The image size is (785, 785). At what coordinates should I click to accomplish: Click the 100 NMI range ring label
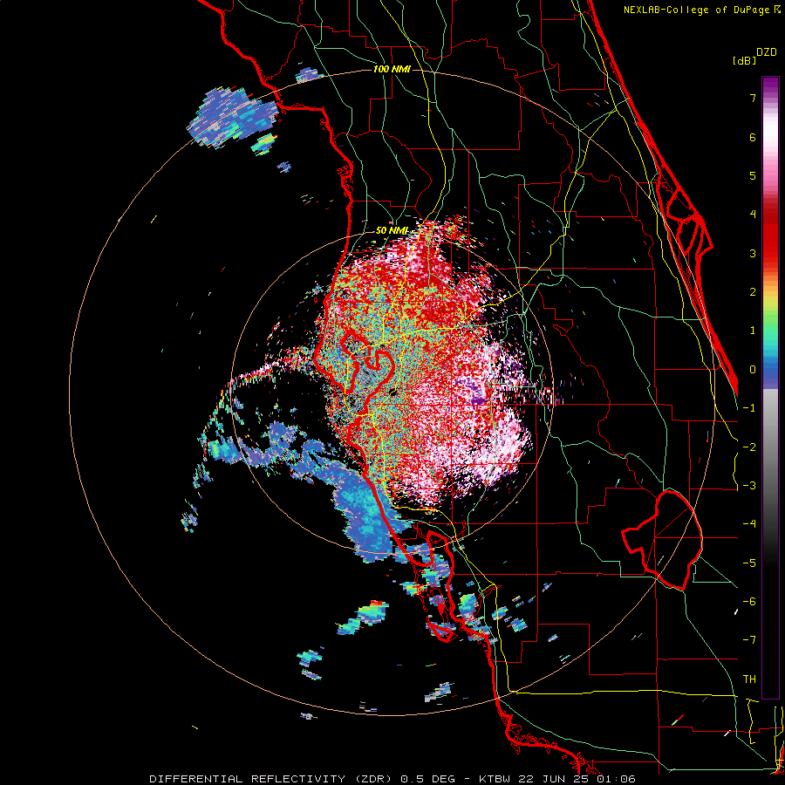point(392,69)
